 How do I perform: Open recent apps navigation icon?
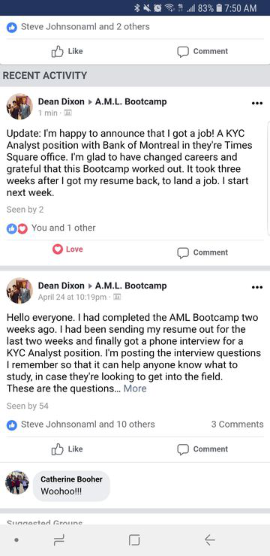click(x=58, y=540)
